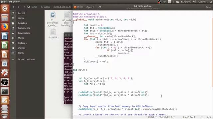Select Desktop in Files sidebar
213x119 pixels.
pos(22,23)
